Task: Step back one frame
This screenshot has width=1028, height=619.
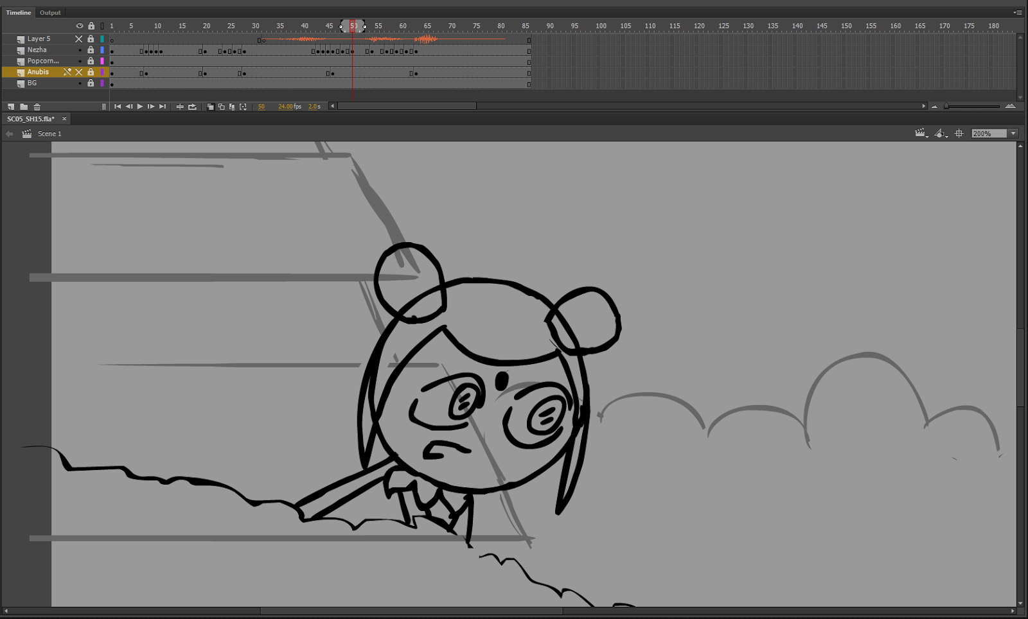Action: 128,107
